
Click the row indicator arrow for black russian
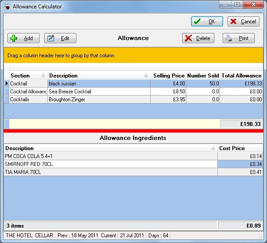pyautogui.click(x=7, y=84)
